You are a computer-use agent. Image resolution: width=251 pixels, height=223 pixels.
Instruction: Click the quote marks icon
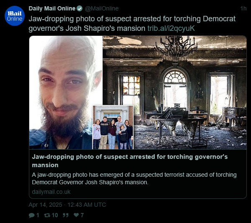[x=66, y=215]
